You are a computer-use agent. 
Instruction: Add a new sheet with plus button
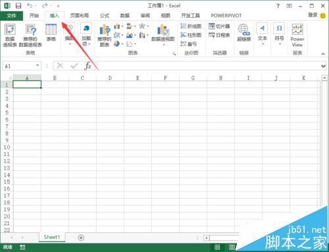(81, 238)
